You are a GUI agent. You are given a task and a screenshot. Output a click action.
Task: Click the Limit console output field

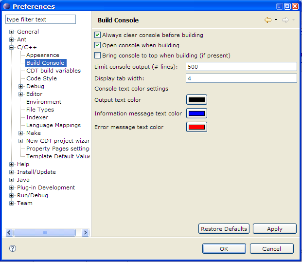[241, 66]
